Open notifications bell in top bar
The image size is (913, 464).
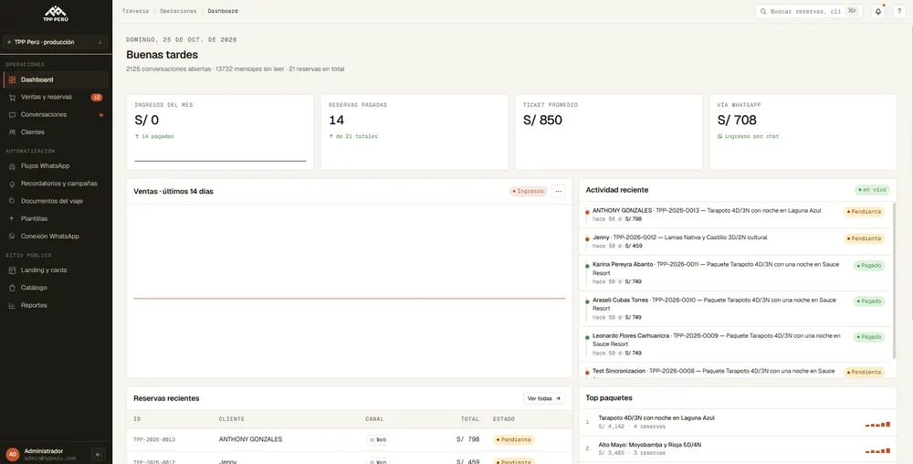tap(878, 12)
